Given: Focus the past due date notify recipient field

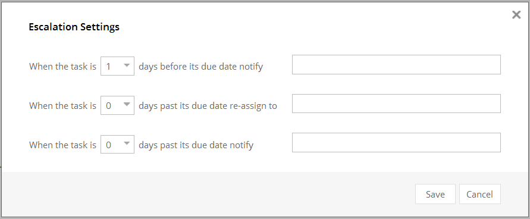Looking at the screenshot, I should [x=396, y=142].
